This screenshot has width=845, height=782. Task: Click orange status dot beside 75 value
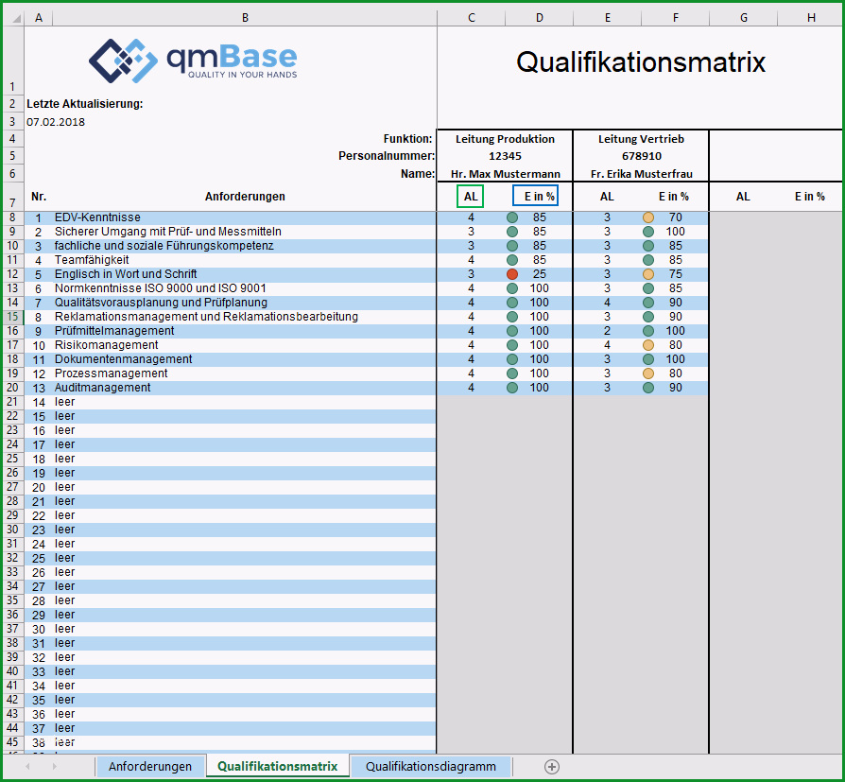click(x=648, y=274)
